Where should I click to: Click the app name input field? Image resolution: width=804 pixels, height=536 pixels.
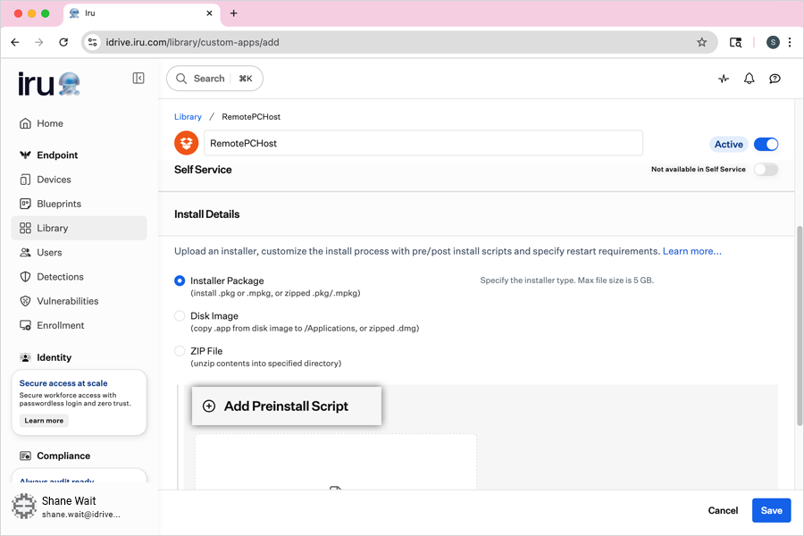tap(423, 143)
